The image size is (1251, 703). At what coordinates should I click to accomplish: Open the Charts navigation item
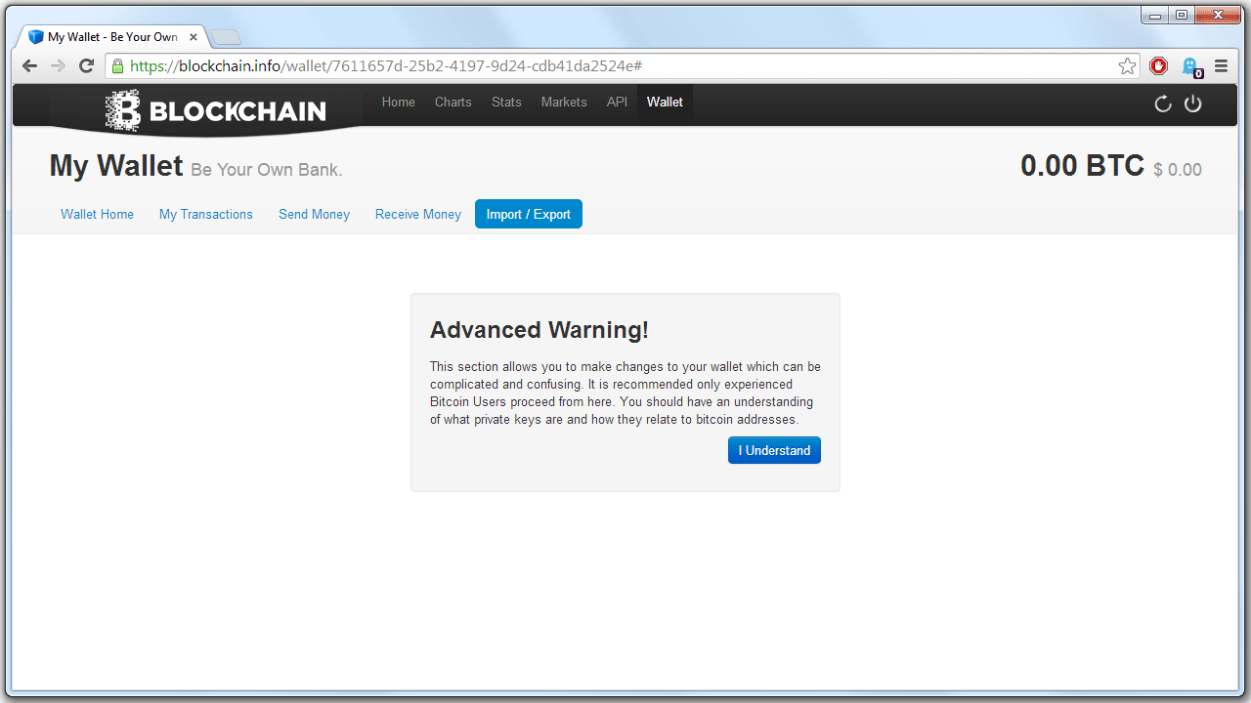453,103
